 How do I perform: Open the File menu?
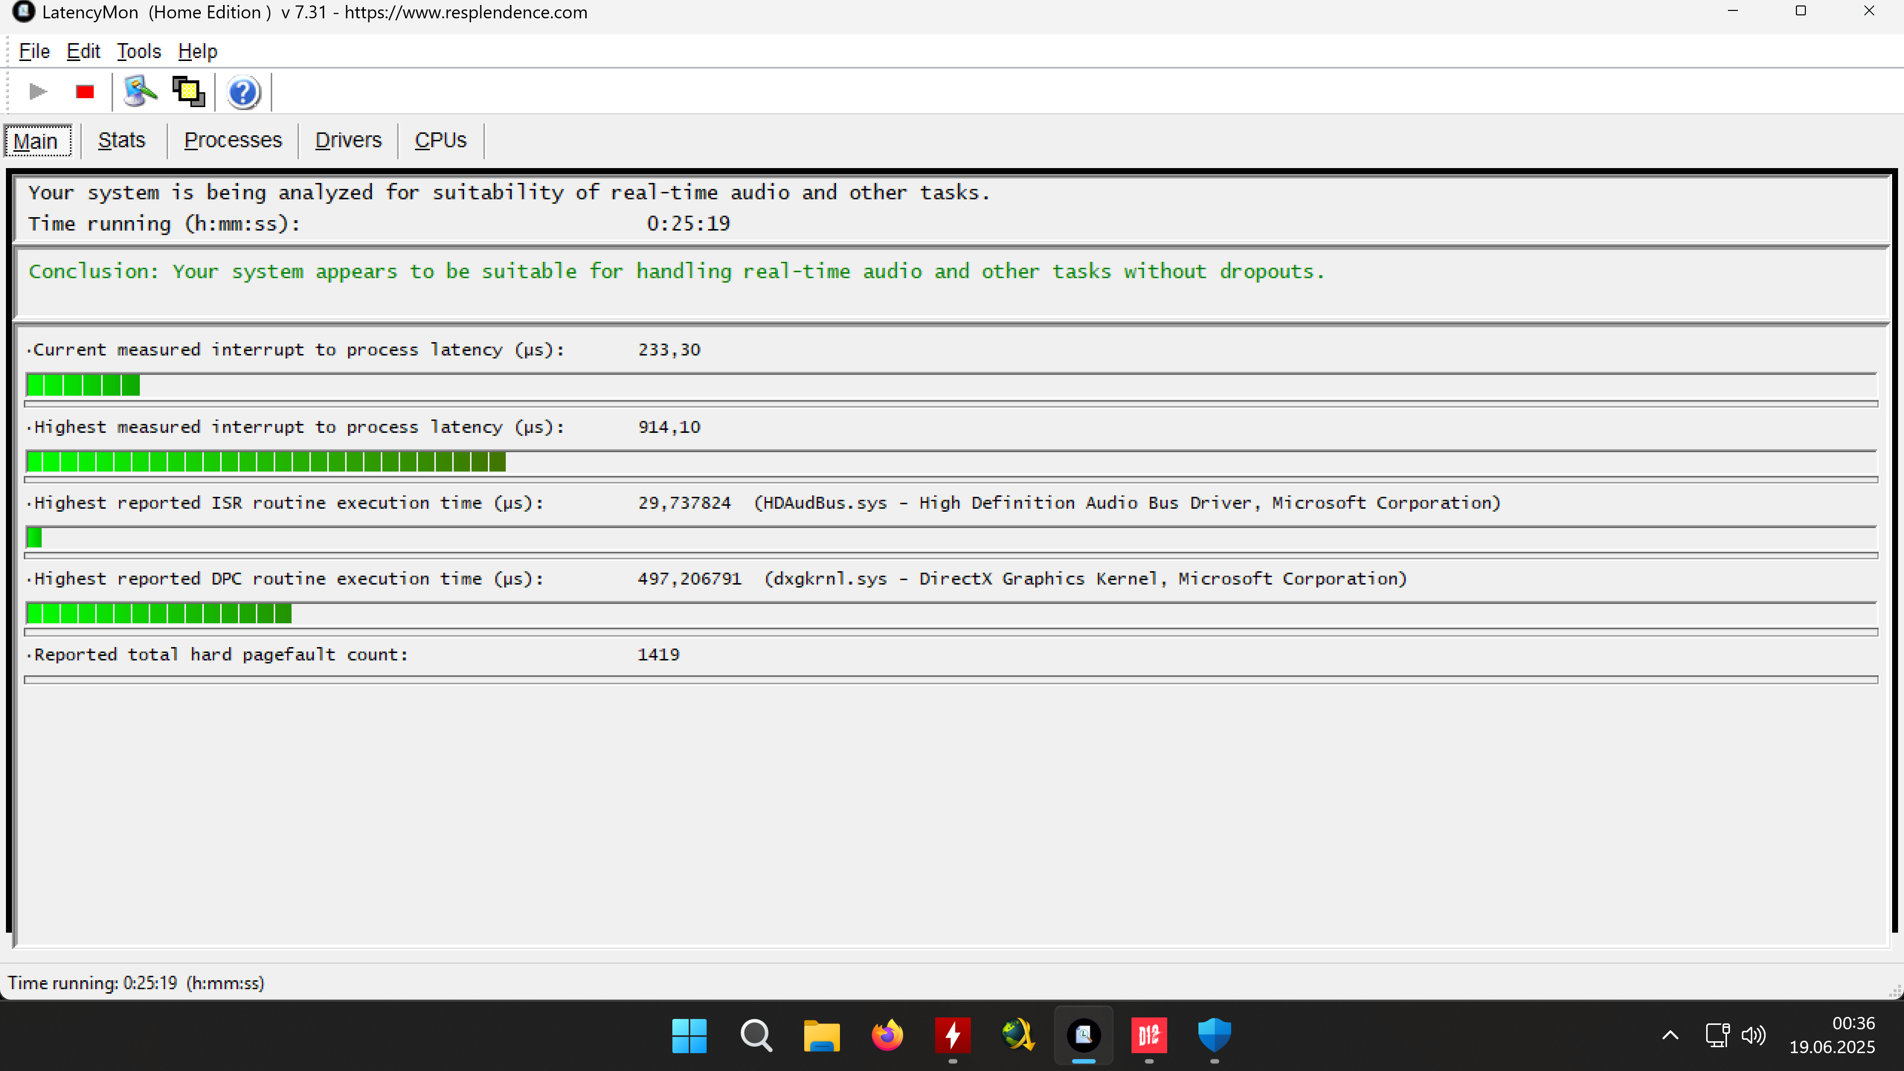click(x=34, y=51)
